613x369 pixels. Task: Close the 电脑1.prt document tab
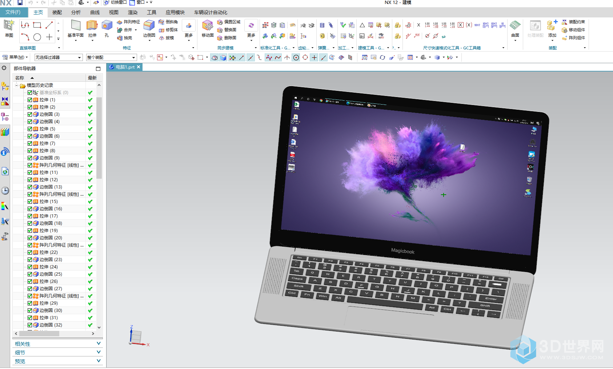139,67
